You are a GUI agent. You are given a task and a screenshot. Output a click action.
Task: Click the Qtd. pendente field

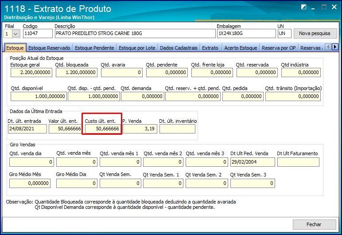(x=167, y=73)
